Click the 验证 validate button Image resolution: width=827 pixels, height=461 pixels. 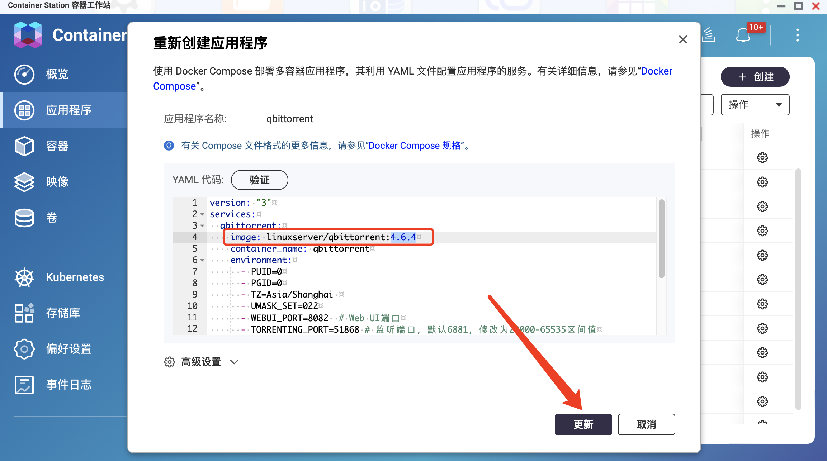click(259, 180)
